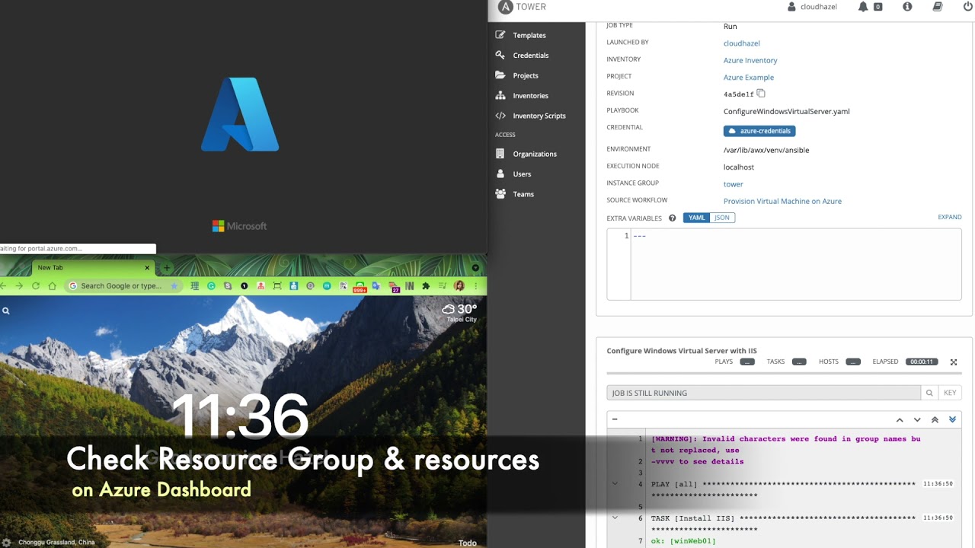
Task: Jump to bottom of job output
Action: pos(952,420)
